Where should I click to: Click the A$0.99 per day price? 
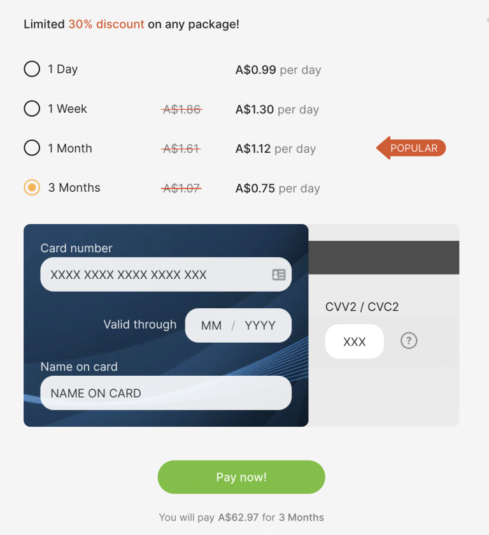278,69
